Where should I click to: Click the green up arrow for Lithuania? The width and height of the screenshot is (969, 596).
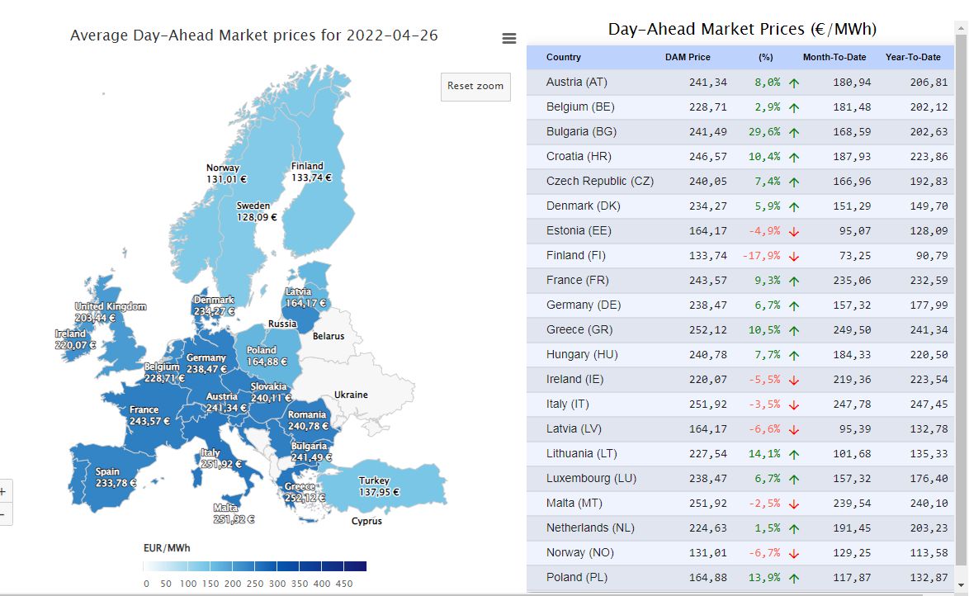[x=794, y=454]
